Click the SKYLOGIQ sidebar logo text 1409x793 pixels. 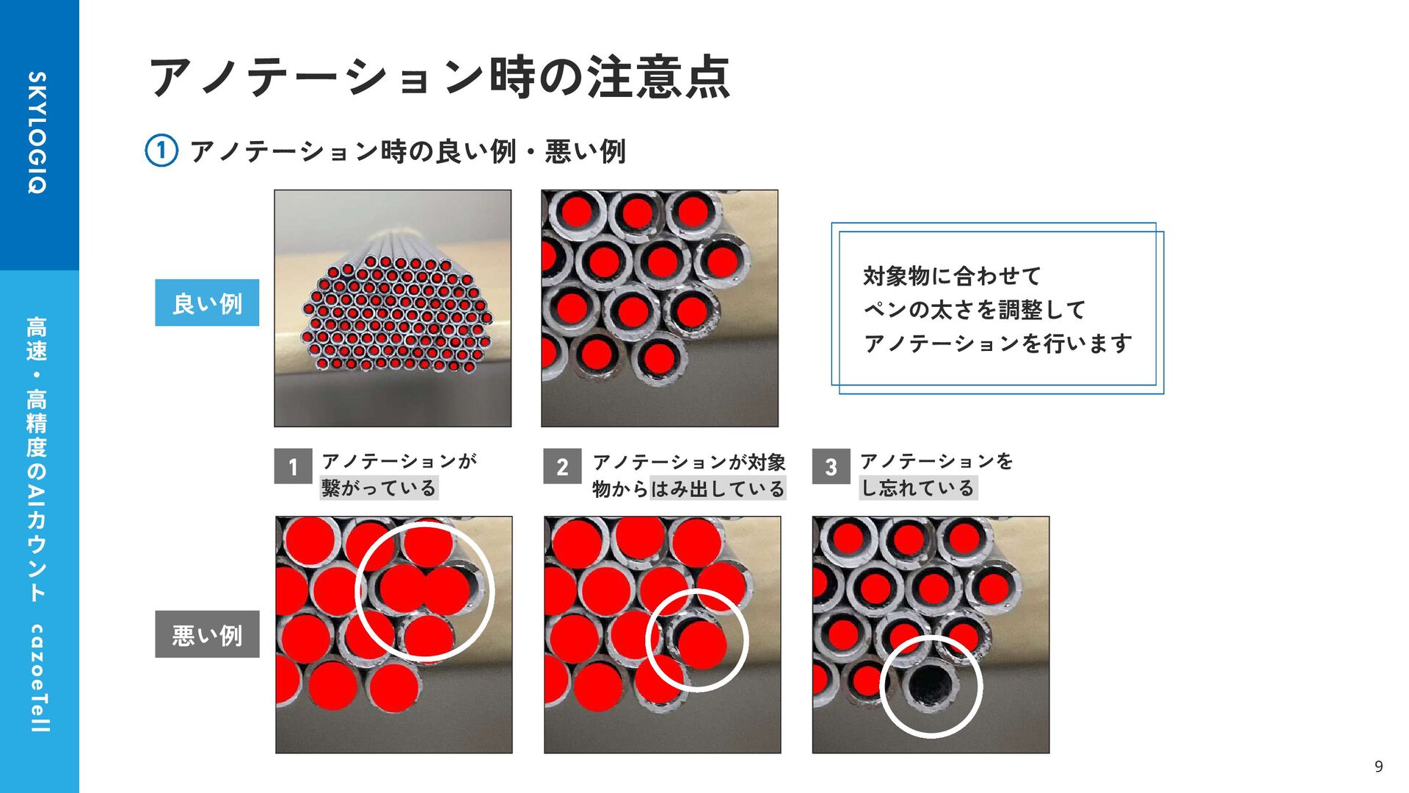pyautogui.click(x=37, y=133)
